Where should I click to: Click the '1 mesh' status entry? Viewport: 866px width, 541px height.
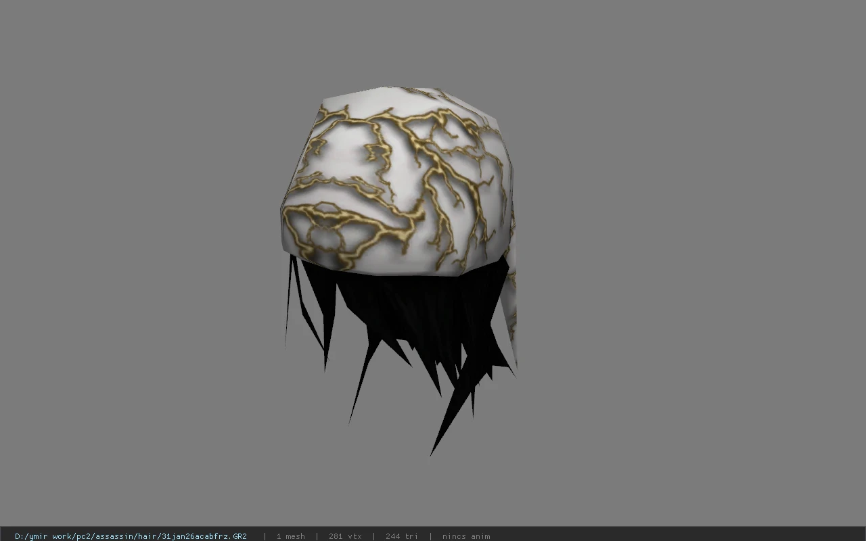point(290,536)
